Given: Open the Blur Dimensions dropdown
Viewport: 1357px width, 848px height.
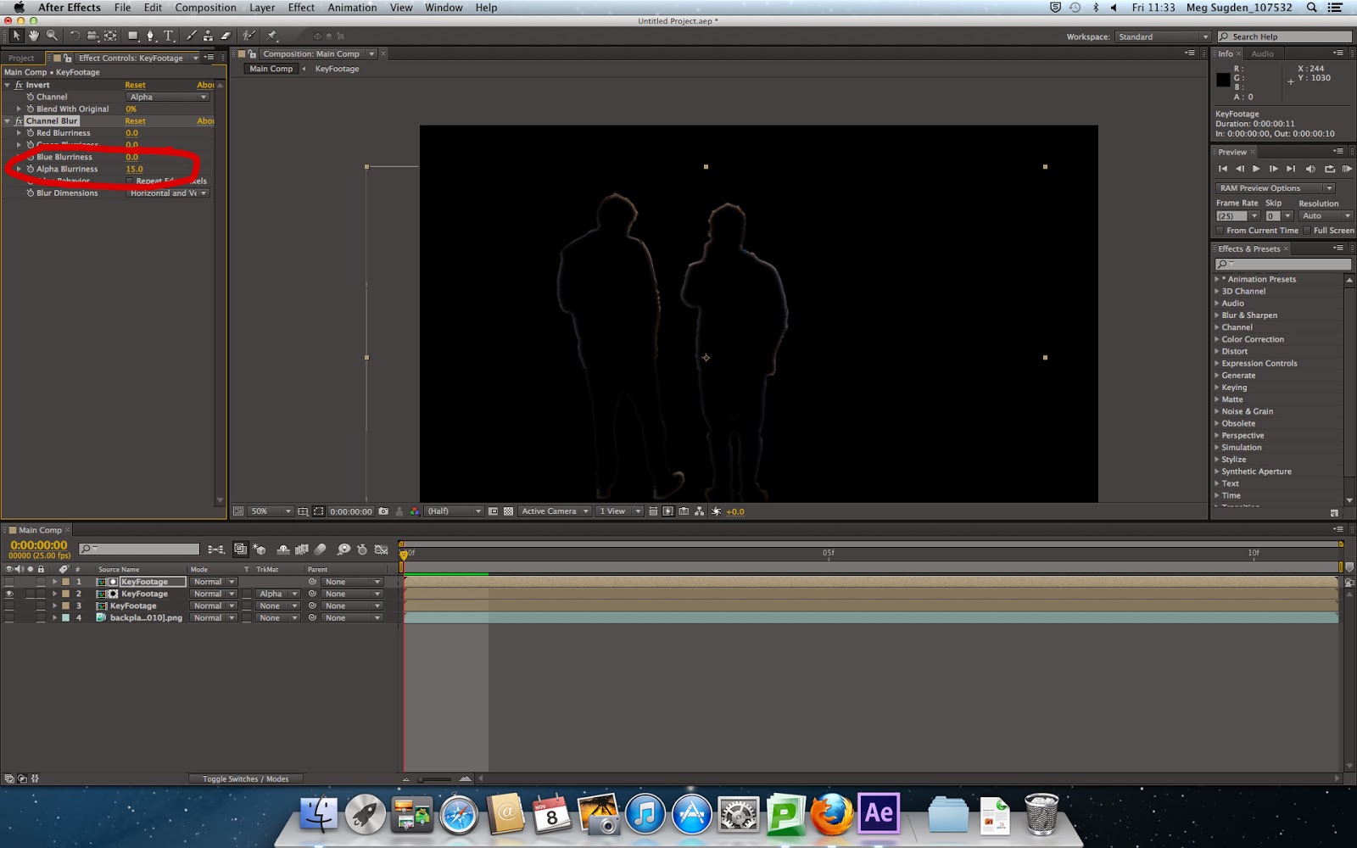Looking at the screenshot, I should click(168, 193).
